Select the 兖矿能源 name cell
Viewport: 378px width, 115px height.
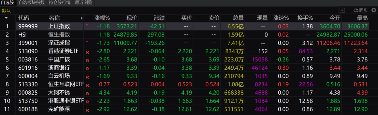point(59,109)
